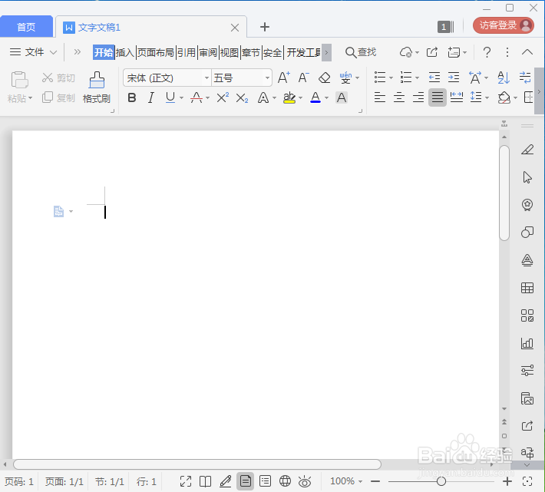This screenshot has width=545, height=492.
Task: Decrease paragraph indent
Action: [x=434, y=78]
